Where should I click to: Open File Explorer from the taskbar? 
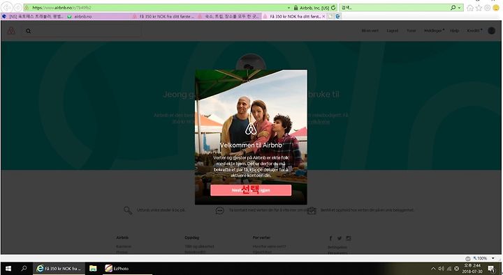[93, 269]
